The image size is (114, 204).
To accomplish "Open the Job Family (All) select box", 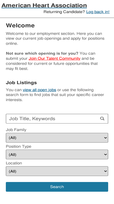I will (x=57, y=138).
